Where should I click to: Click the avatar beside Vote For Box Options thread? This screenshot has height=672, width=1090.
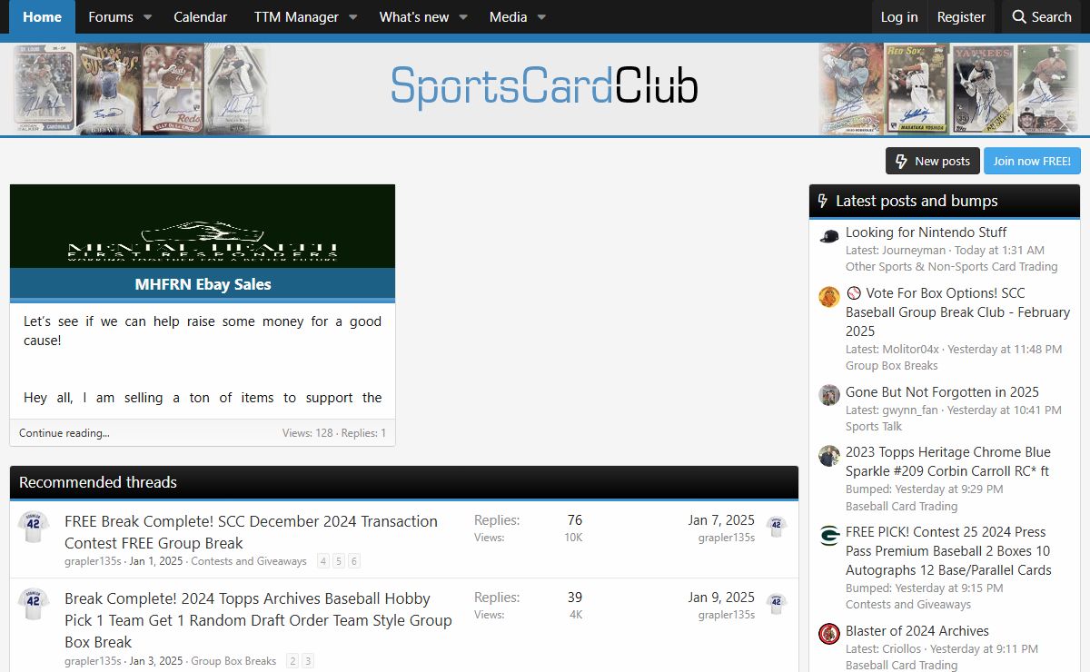[x=829, y=297]
